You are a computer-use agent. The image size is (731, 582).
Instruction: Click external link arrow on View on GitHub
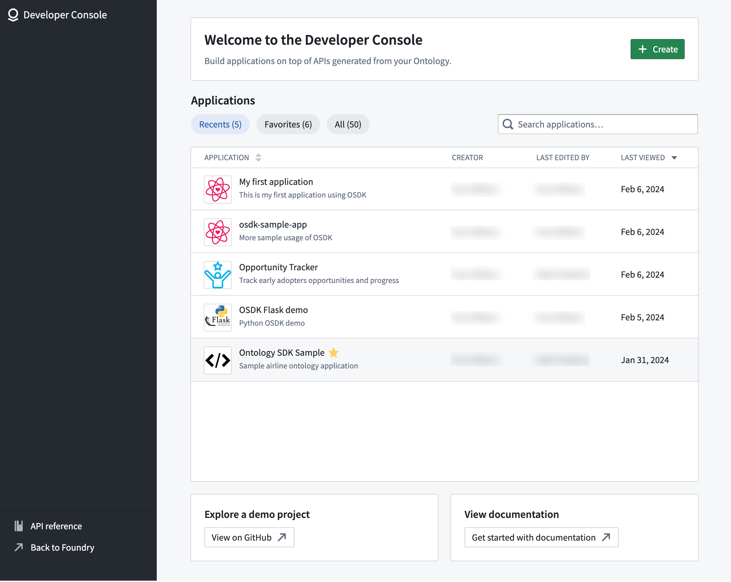coord(282,538)
